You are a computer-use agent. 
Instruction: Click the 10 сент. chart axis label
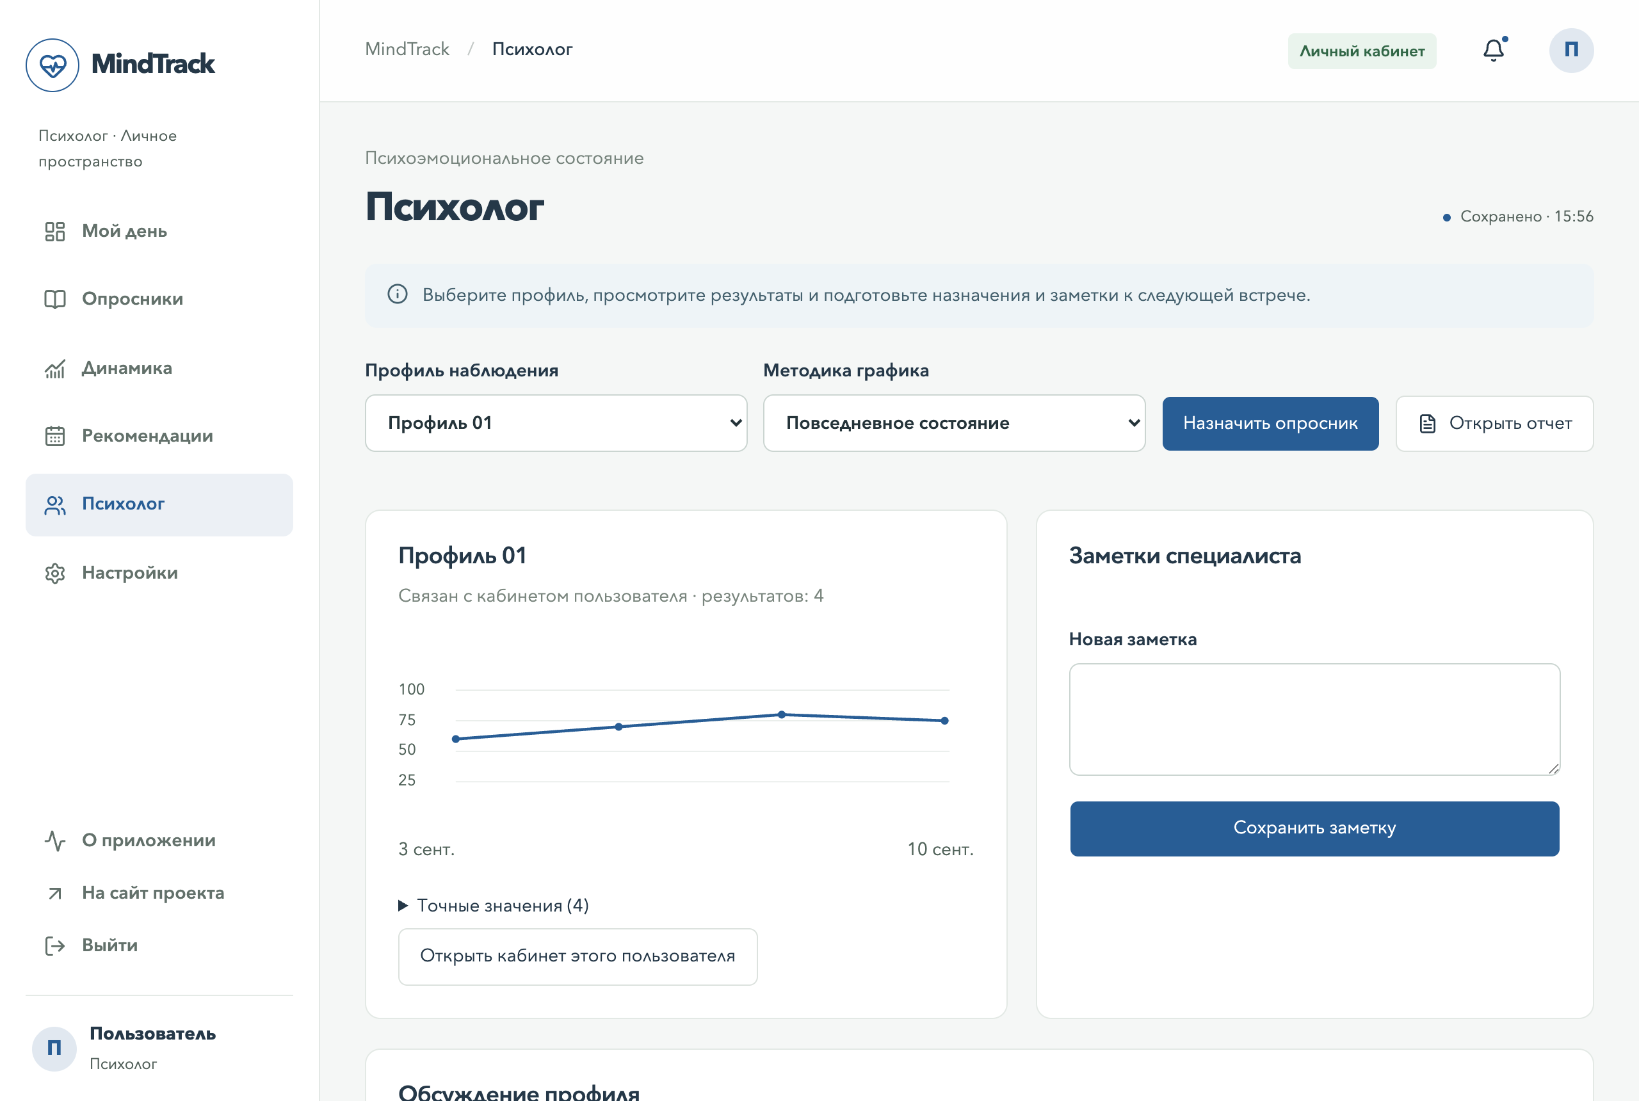(x=941, y=849)
